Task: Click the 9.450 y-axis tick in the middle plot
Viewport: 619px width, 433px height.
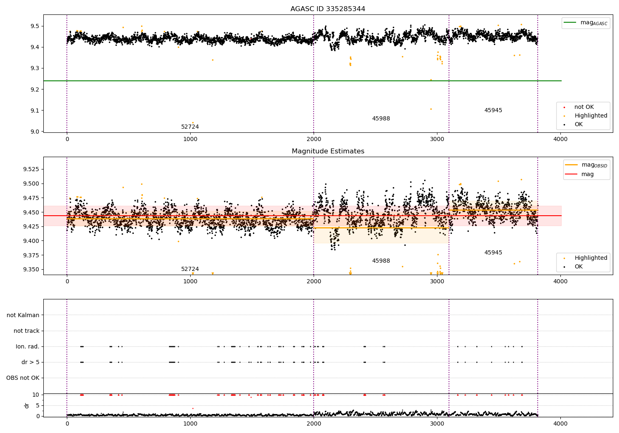Action: (31, 212)
